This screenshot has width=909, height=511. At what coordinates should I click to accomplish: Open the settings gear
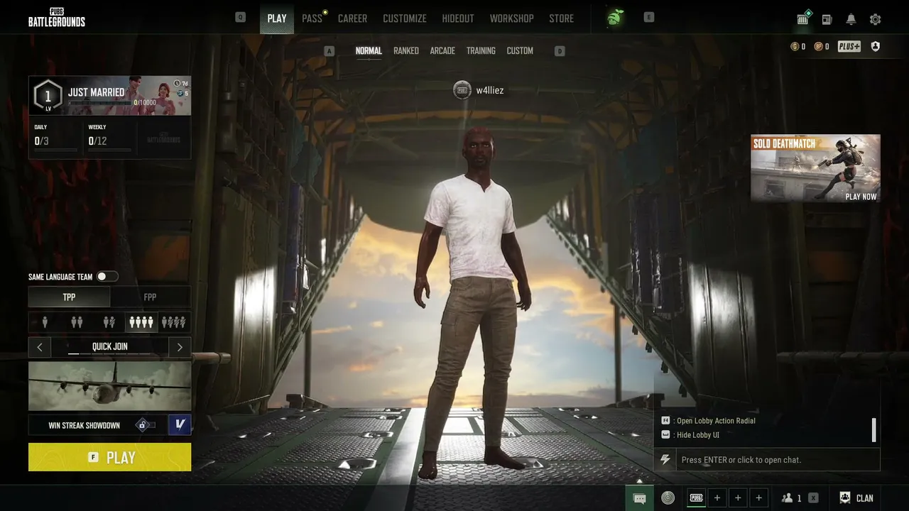pos(875,19)
